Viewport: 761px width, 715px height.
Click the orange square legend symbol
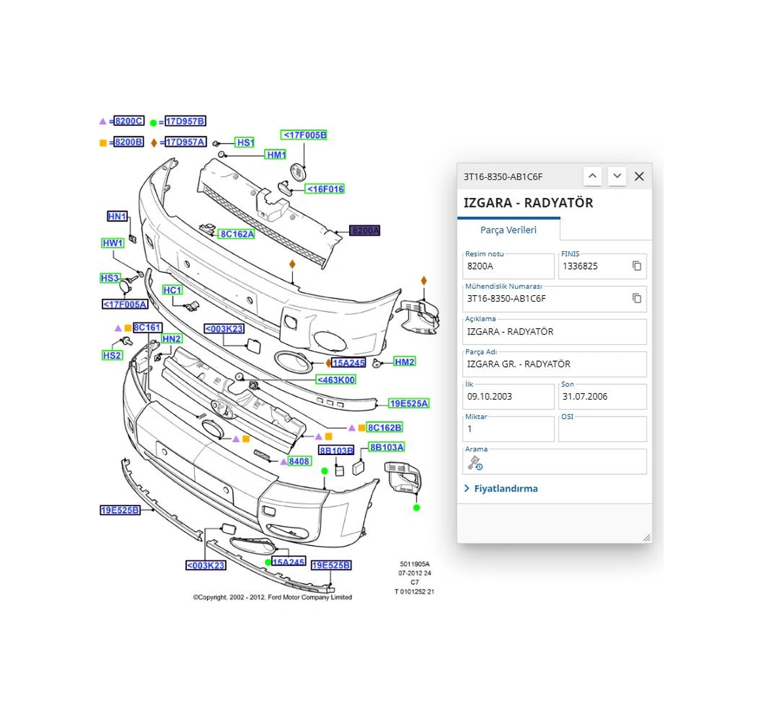(x=103, y=142)
